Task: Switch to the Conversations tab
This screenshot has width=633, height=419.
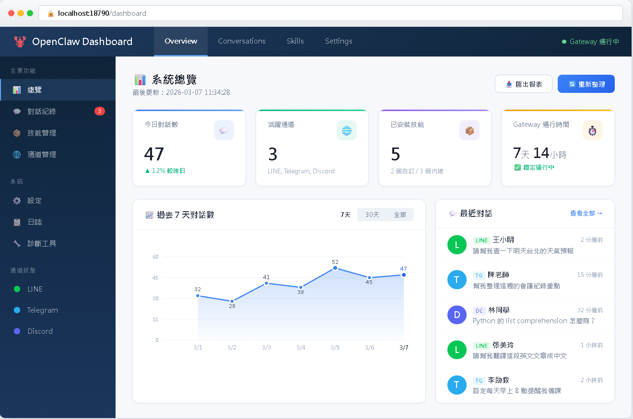Action: [x=242, y=41]
